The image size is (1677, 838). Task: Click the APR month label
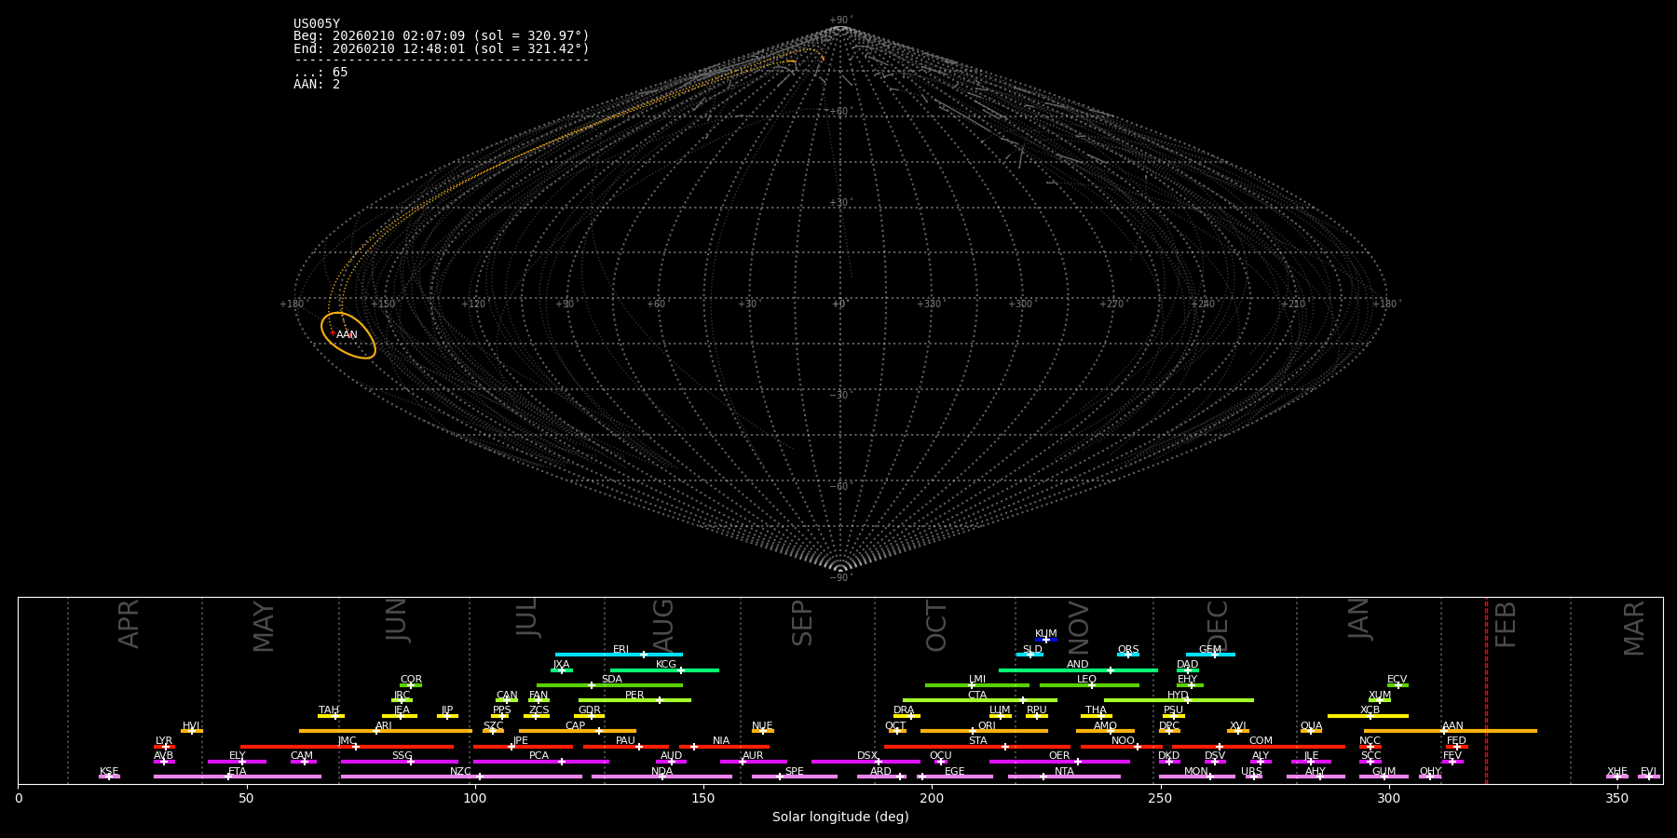[x=129, y=624]
